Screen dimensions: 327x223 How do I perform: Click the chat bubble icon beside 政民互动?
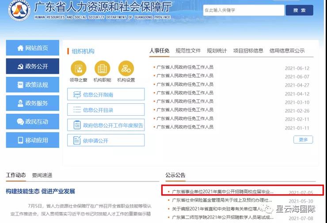[x=20, y=121]
